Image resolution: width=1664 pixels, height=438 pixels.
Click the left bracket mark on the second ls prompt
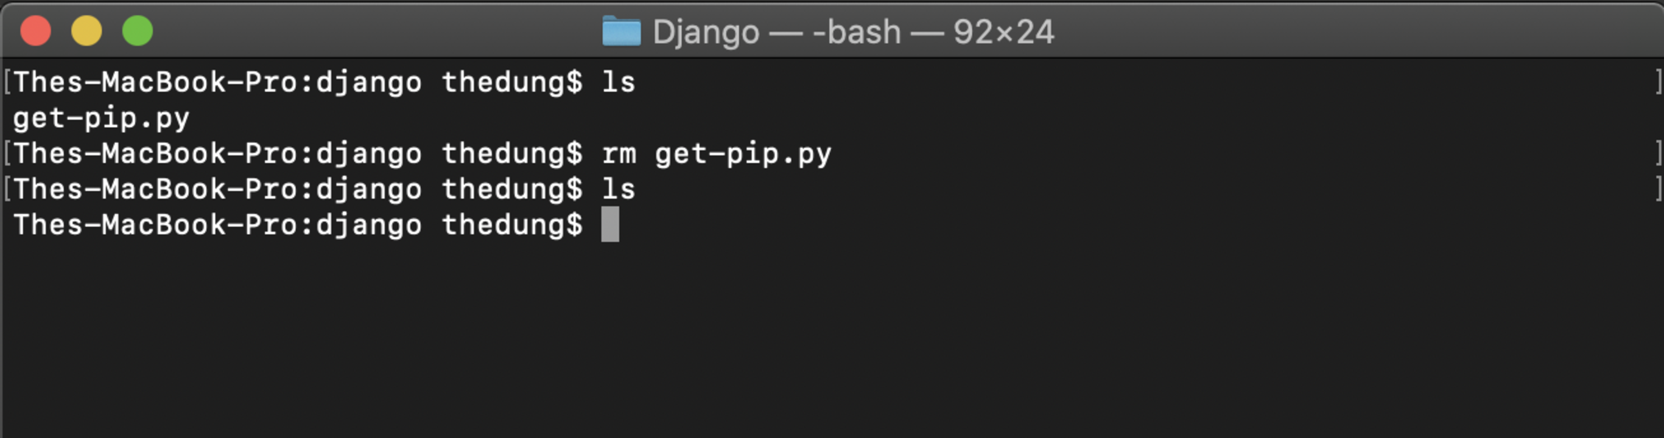(x=7, y=189)
